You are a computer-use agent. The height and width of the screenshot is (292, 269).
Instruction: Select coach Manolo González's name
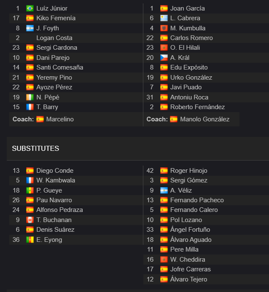tap(205, 119)
